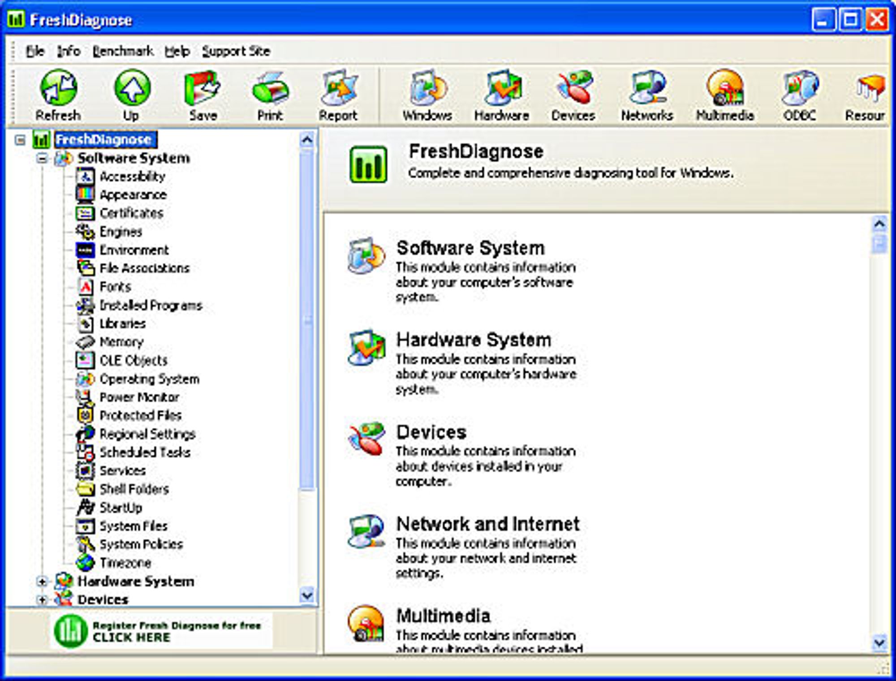Click the Fonts icon in the tree
The image size is (896, 681).
click(x=85, y=286)
